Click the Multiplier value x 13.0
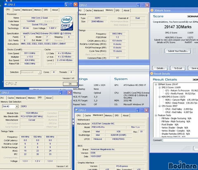Viewport: 198px width, 170px height. 30,57
